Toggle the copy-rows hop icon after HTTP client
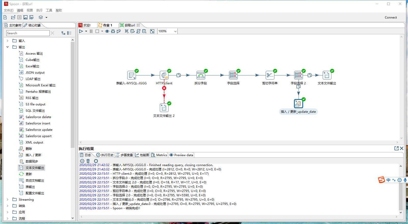This screenshot has height=224, width=408. tap(179, 75)
